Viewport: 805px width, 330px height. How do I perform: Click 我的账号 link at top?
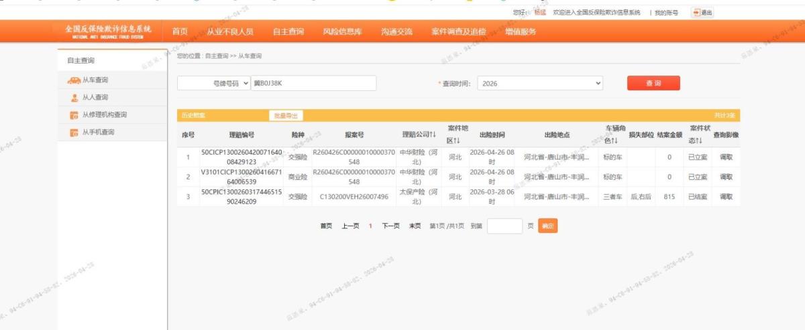coord(666,12)
